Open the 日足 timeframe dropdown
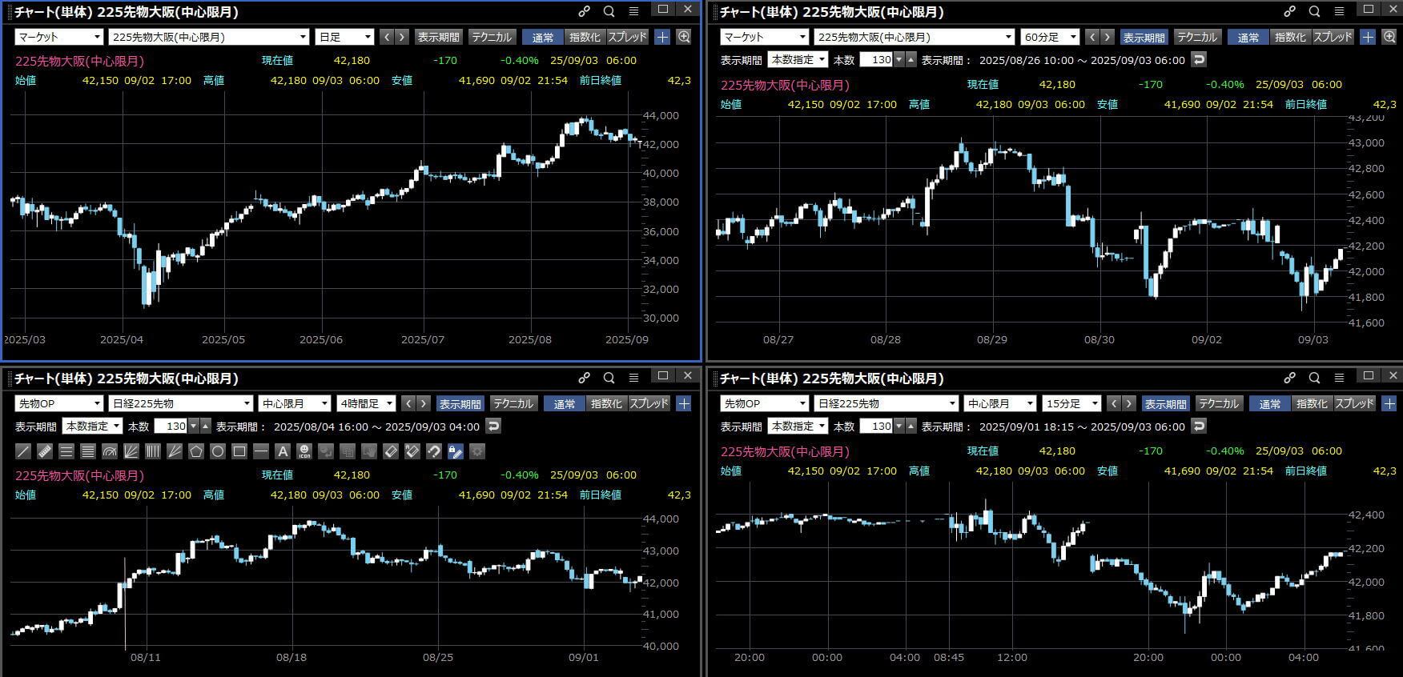1403x677 pixels. point(345,37)
